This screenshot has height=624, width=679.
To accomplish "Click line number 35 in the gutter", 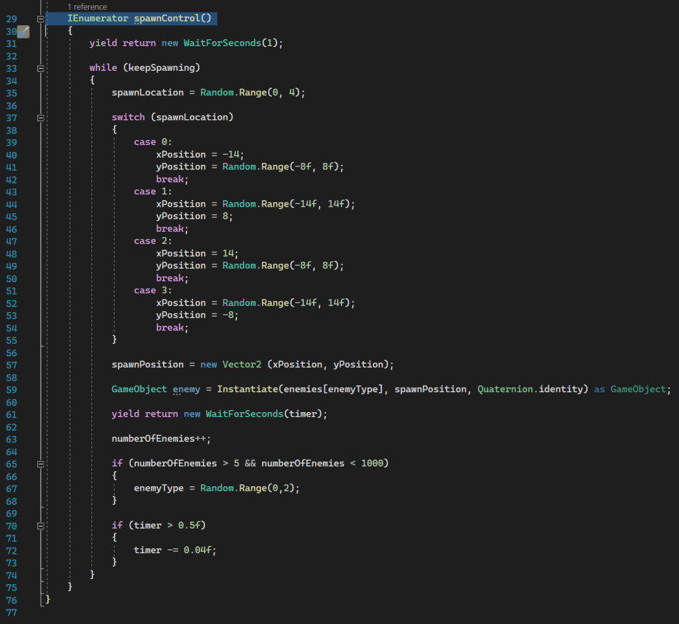I will pos(11,93).
